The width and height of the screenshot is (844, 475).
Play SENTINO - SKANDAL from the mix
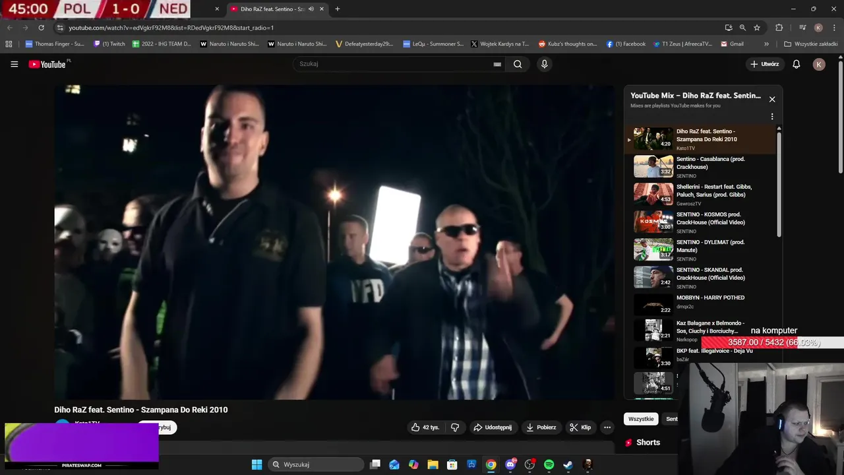pyautogui.click(x=701, y=277)
